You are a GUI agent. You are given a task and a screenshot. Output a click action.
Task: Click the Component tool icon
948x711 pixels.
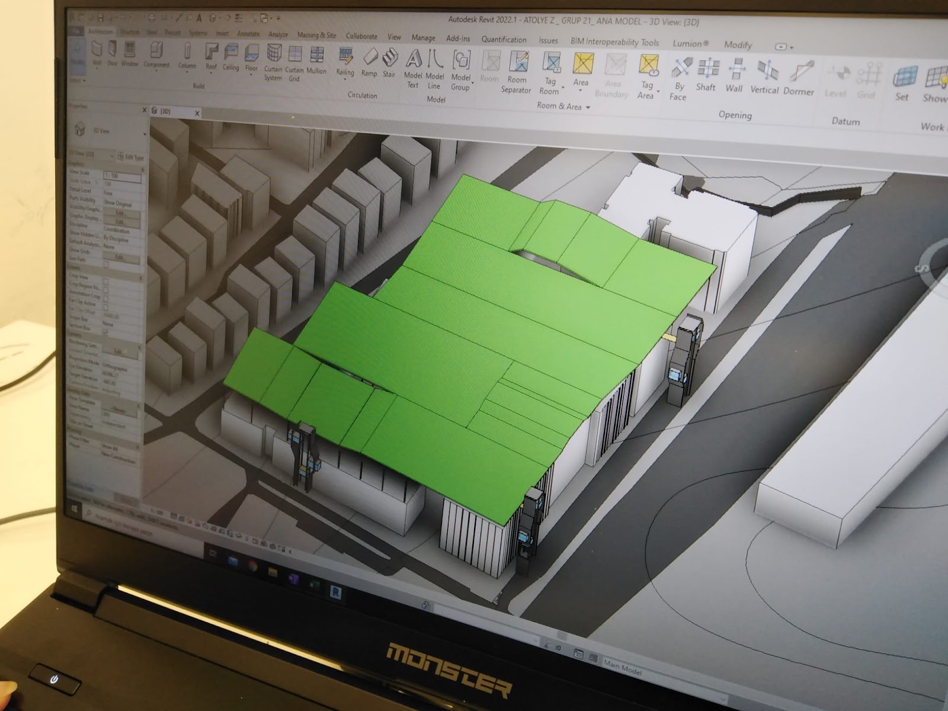pyautogui.click(x=156, y=50)
